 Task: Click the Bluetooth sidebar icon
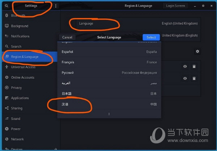coord(7,15)
